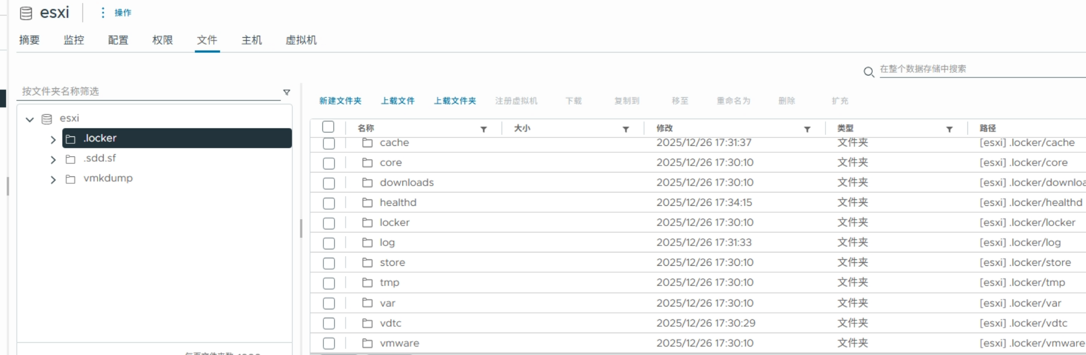1086x355 pixels.
Task: Collapse the esxi tree root
Action: [x=30, y=119]
